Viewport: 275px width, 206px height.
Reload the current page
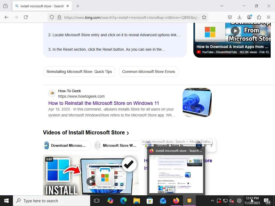(x=26, y=17)
